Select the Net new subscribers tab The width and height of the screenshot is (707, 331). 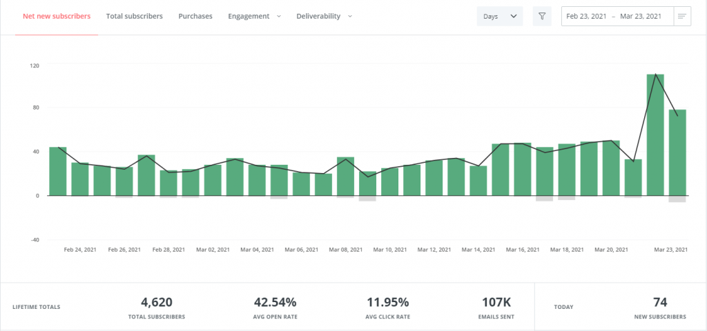[x=57, y=16]
